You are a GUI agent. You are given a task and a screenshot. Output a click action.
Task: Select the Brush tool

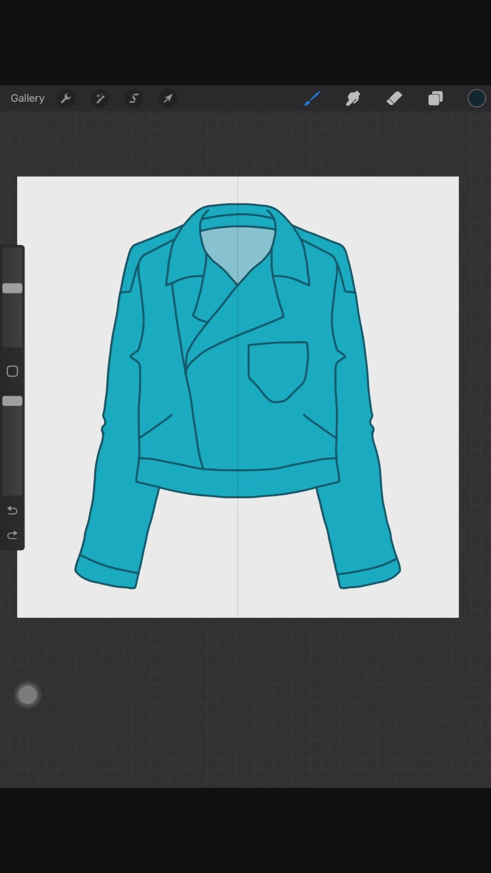(x=312, y=98)
